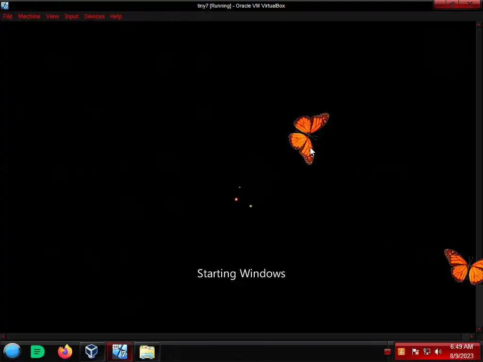Open Action Center flag tray icon
Image resolution: width=483 pixels, height=362 pixels.
click(415, 352)
